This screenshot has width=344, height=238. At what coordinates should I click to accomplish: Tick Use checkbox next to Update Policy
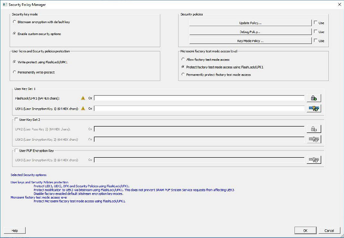(x=316, y=22)
